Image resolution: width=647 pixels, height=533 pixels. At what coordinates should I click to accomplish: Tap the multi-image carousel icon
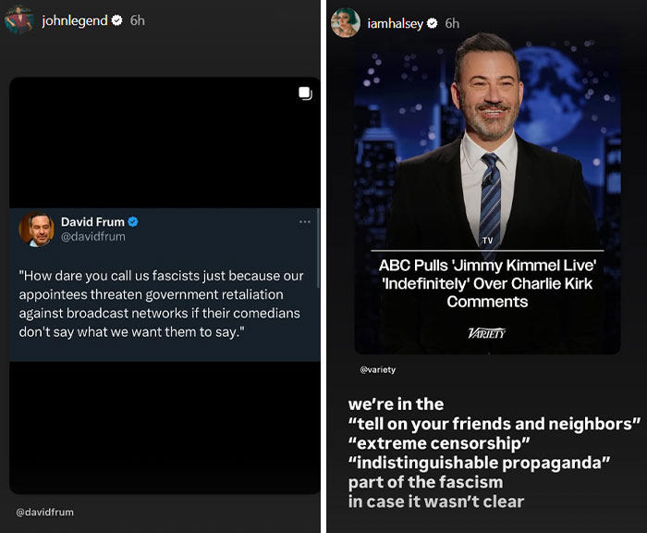tap(305, 93)
